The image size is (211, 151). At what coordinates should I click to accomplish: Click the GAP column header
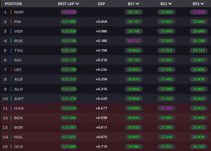pos(101,4)
